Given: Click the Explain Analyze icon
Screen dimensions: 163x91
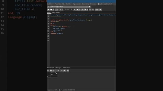Looking at the screenshot, I should (85, 10).
